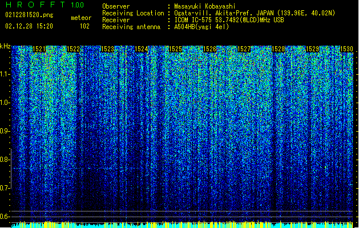Screen dimensions: 359x228
Task: Select the 0.6 kHz axis label
Action: [x=5, y=217]
